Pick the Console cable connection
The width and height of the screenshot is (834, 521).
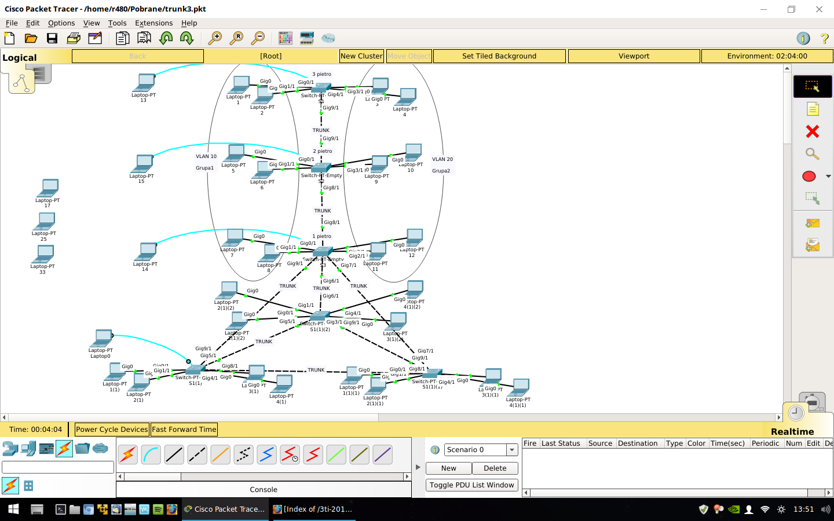pos(151,455)
